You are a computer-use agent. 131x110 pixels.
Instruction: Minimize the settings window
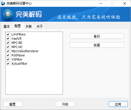pos(101,3)
